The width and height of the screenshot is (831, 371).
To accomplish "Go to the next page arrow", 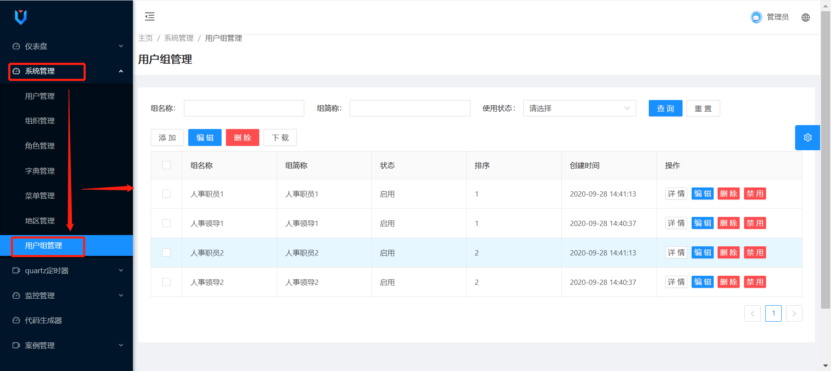I will (x=794, y=313).
